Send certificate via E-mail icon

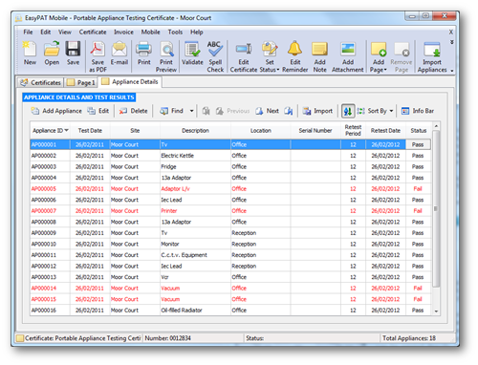pyautogui.click(x=119, y=54)
